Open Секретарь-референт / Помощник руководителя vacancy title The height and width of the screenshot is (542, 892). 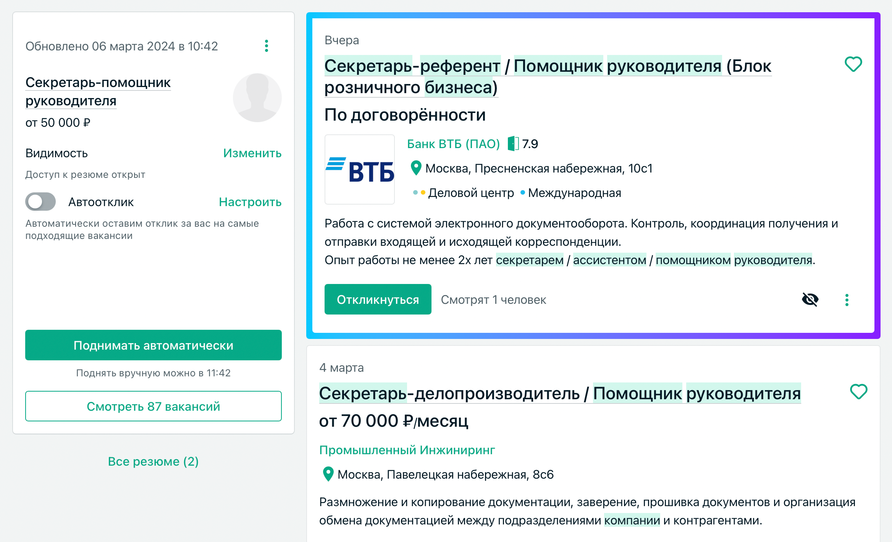coord(548,76)
